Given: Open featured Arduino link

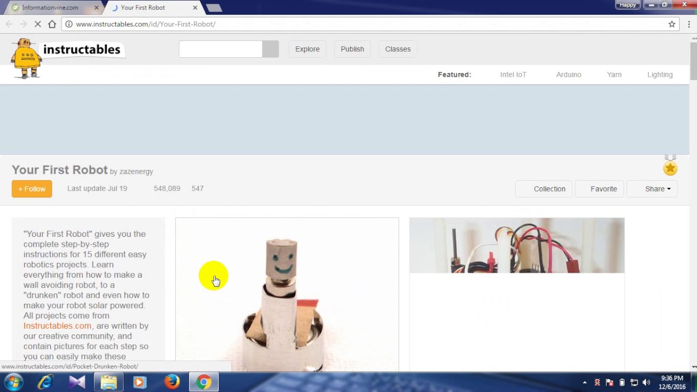Looking at the screenshot, I should (x=568, y=75).
